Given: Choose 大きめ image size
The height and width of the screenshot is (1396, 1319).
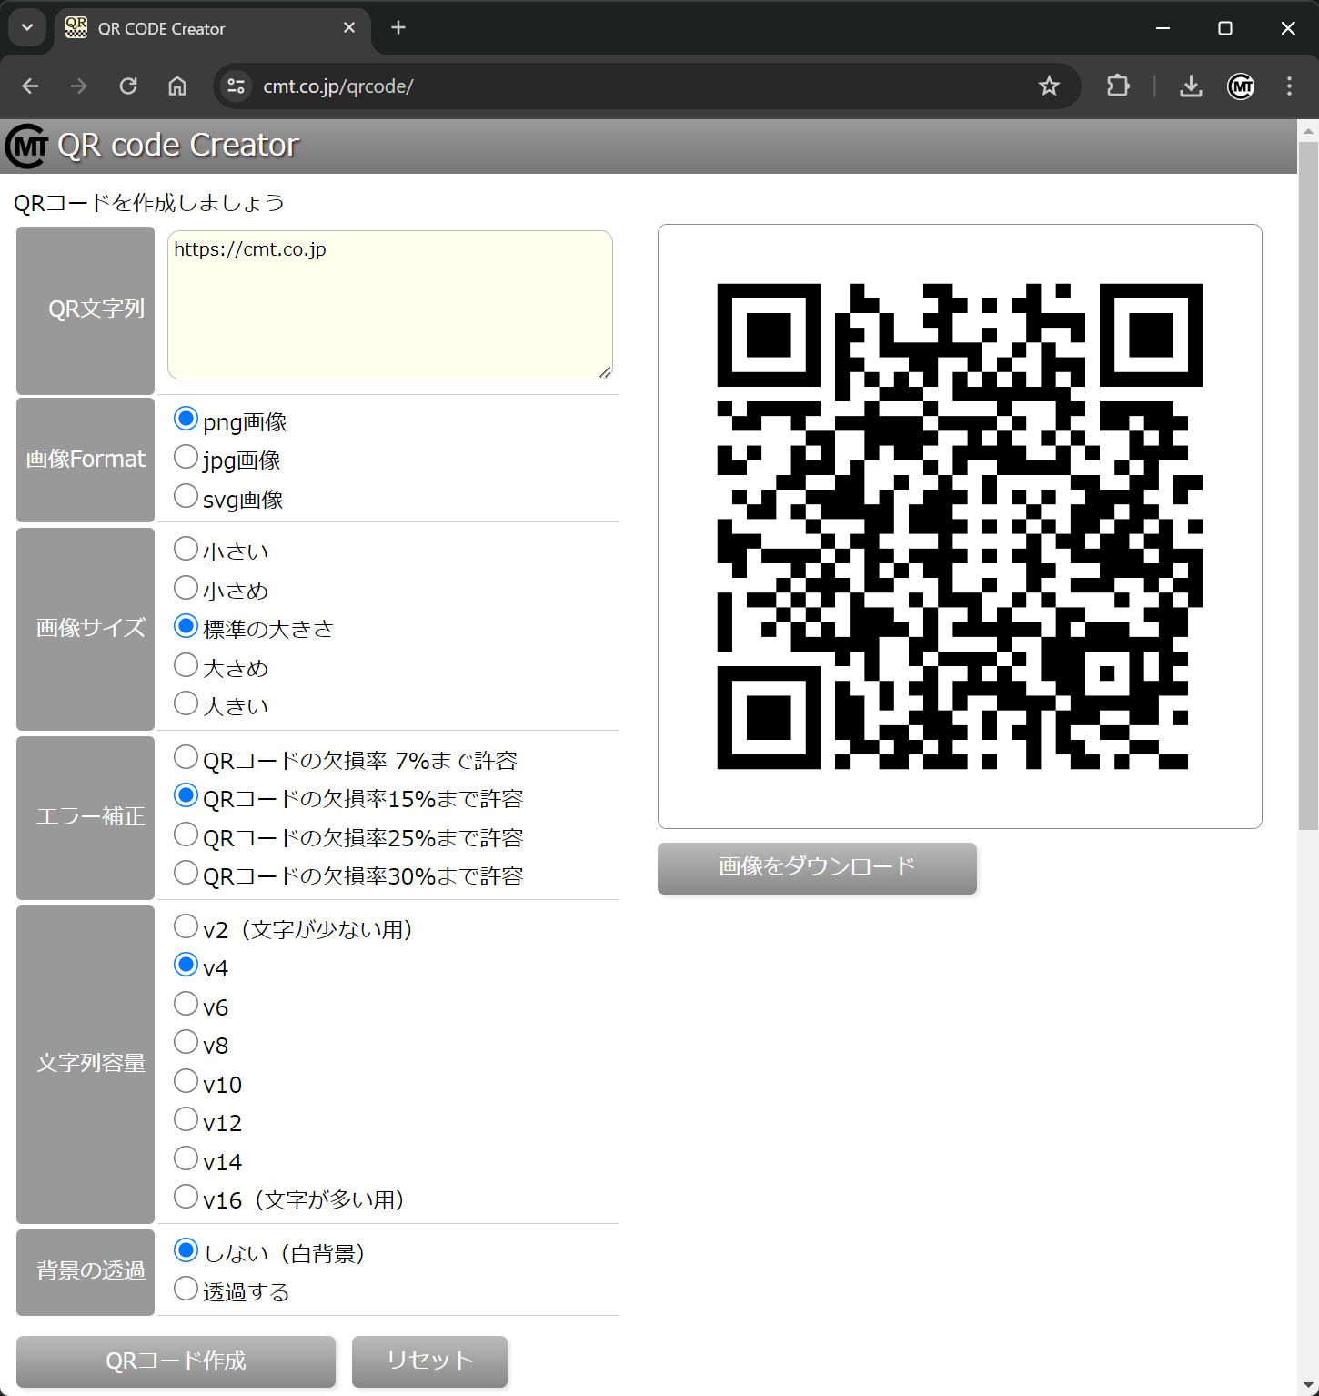Looking at the screenshot, I should click(186, 665).
